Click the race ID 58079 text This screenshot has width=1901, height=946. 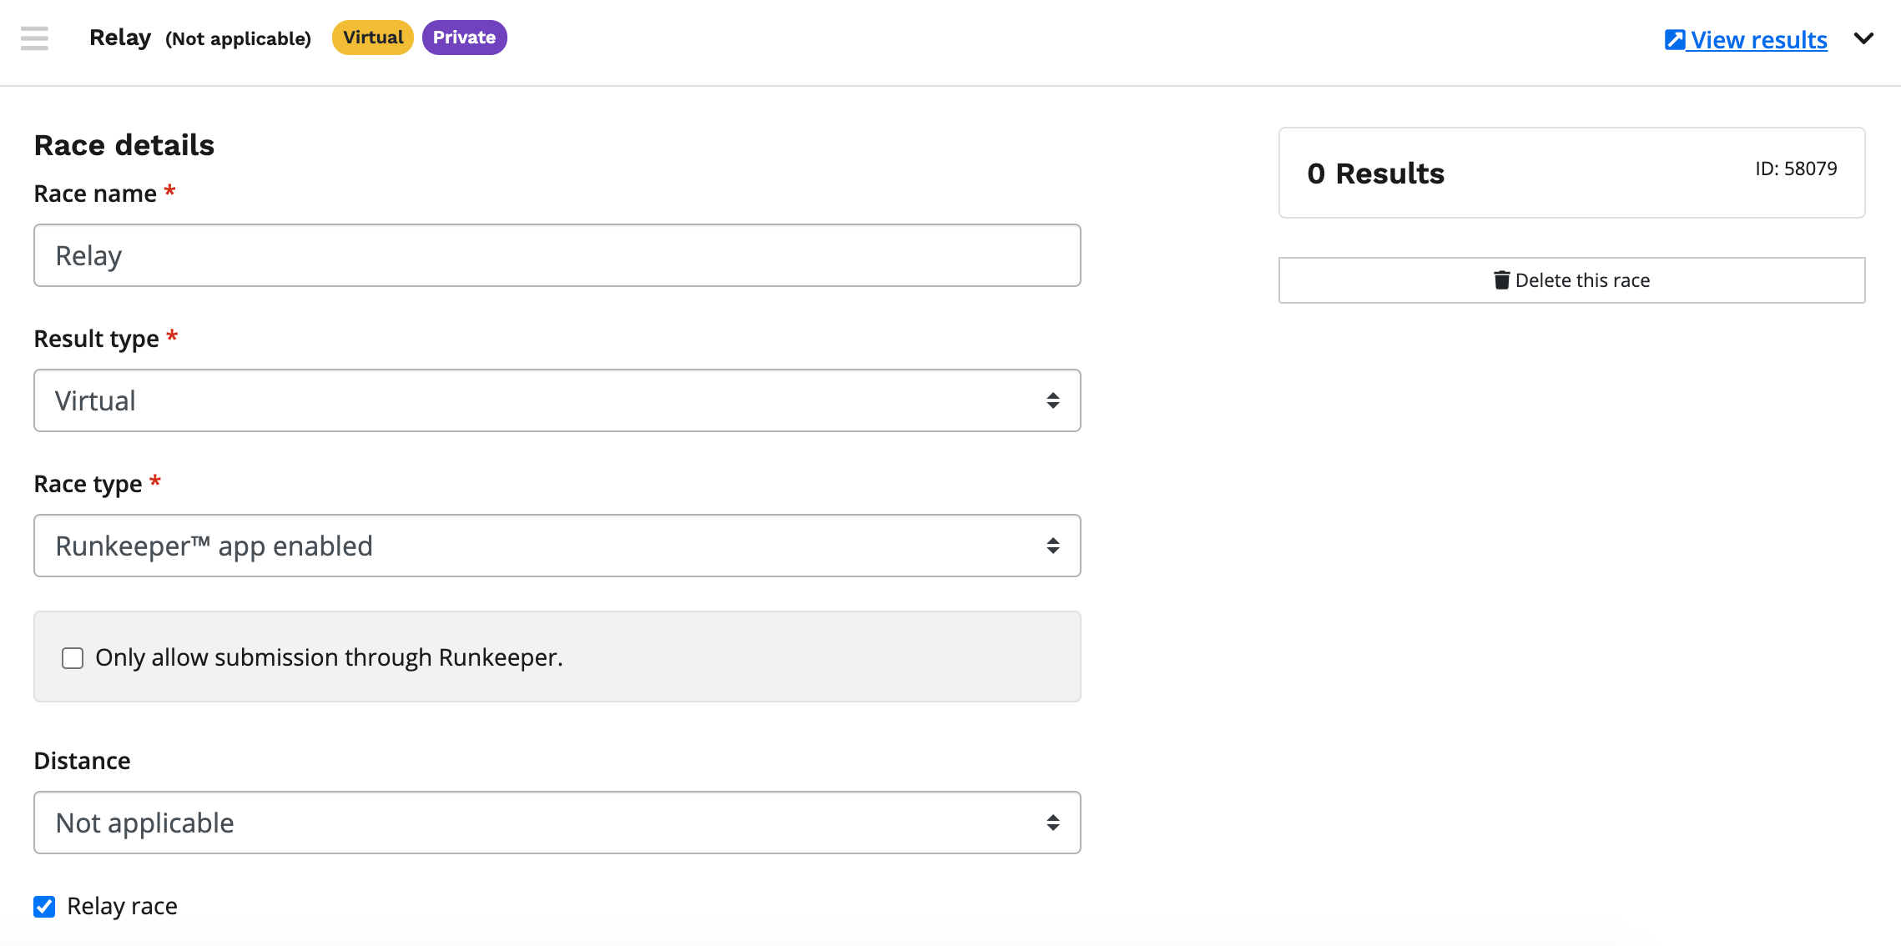tap(1796, 169)
